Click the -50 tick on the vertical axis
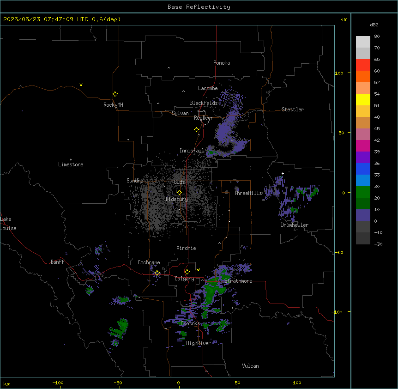 [339, 252]
